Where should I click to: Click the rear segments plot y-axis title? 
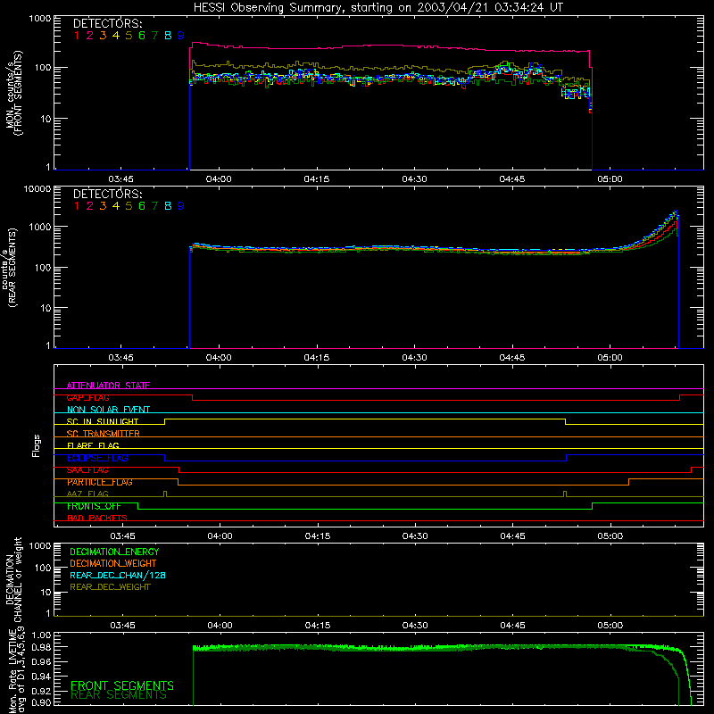(9, 267)
